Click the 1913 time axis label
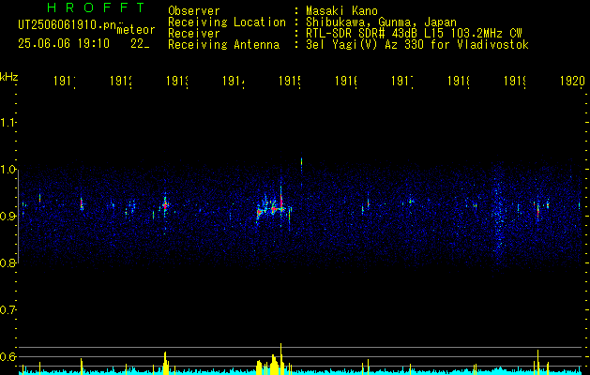Image resolution: width=590 pixels, height=375 pixels. pos(177,81)
